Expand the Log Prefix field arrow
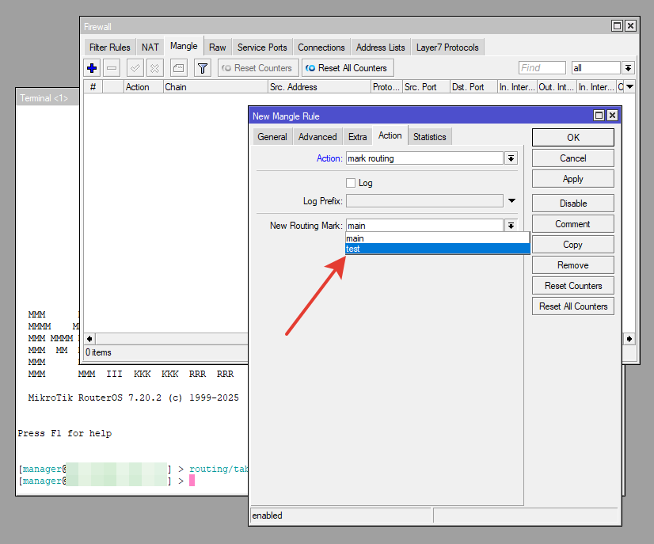The width and height of the screenshot is (654, 544). 511,201
